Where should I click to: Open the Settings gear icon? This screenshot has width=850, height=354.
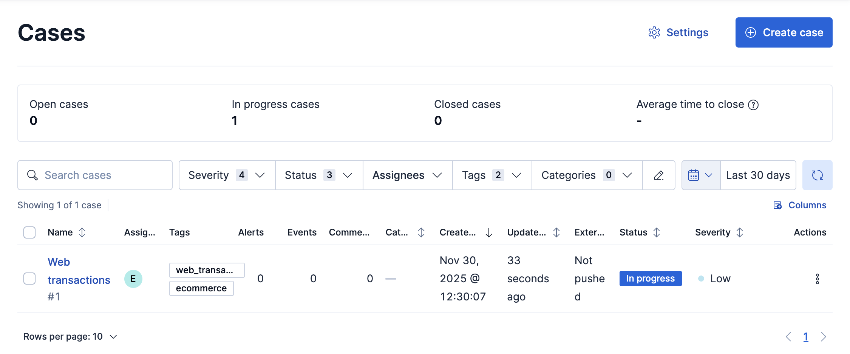click(x=654, y=32)
